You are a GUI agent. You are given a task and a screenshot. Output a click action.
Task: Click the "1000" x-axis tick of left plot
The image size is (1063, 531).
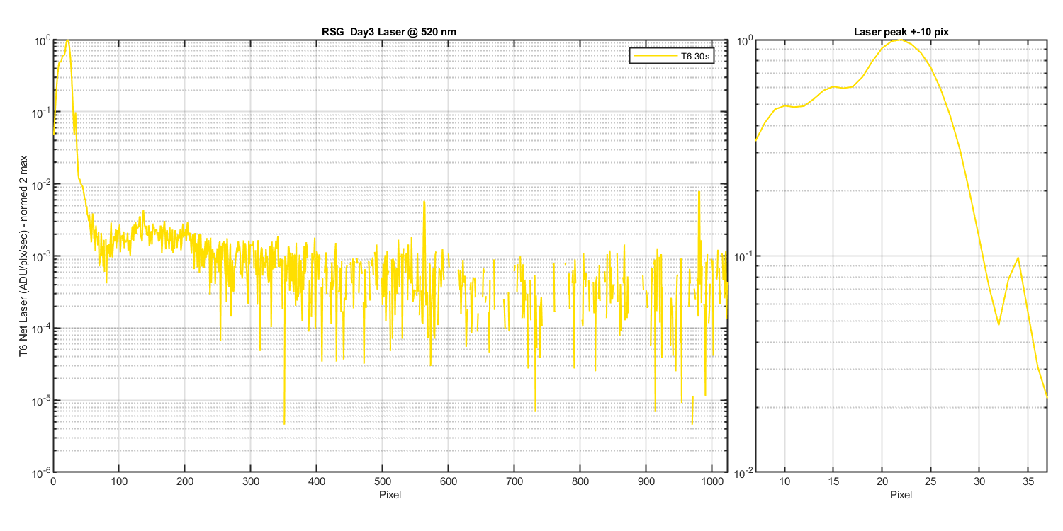(712, 481)
